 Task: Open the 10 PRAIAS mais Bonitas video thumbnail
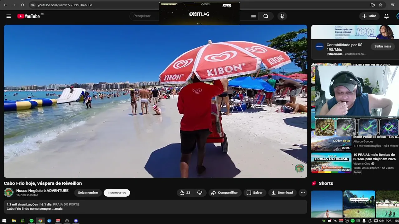click(331, 163)
